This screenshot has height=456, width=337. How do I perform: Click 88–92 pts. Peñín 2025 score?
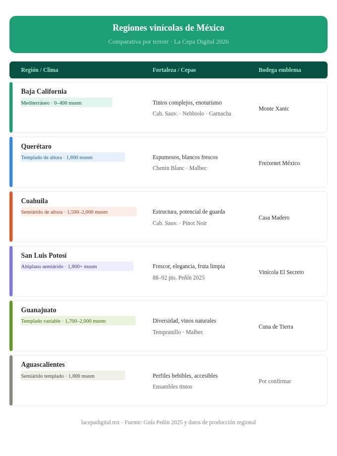click(178, 278)
